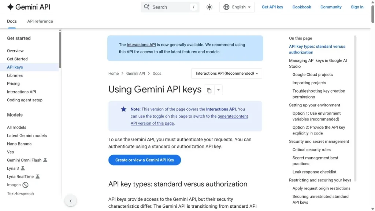Image resolution: width=375 pixels, height=211 pixels.
Task: Click the main page vertical scrollbar
Action: click(x=372, y=14)
